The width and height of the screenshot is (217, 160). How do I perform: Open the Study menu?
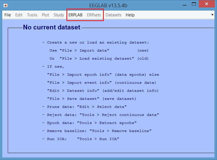[x=59, y=15]
